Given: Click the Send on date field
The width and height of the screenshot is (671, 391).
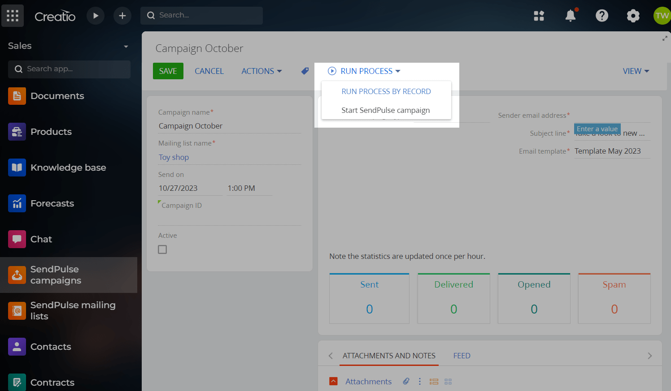Looking at the screenshot, I should [190, 189].
